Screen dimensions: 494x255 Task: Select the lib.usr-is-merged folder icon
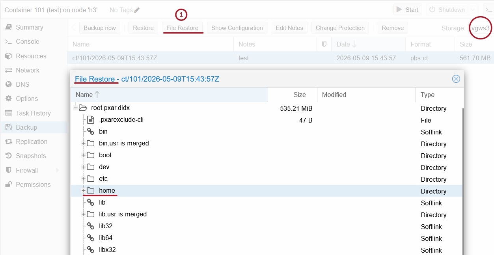(x=91, y=214)
